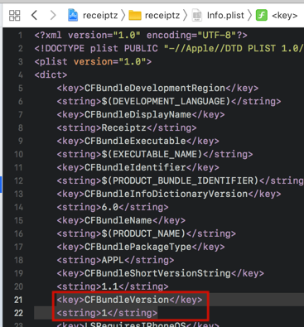Click the plist version="1.0" tag
The width and height of the screenshot is (304, 327).
[93, 61]
